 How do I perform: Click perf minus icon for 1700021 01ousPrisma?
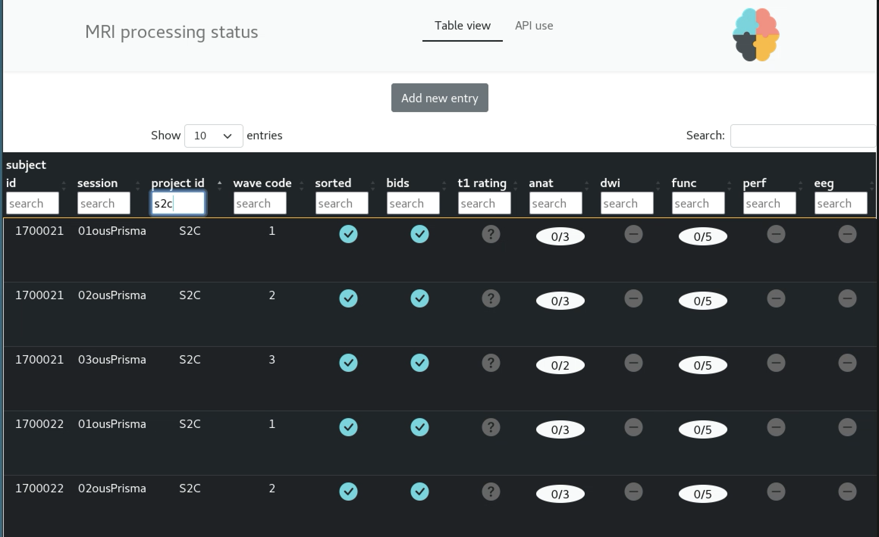pos(776,234)
